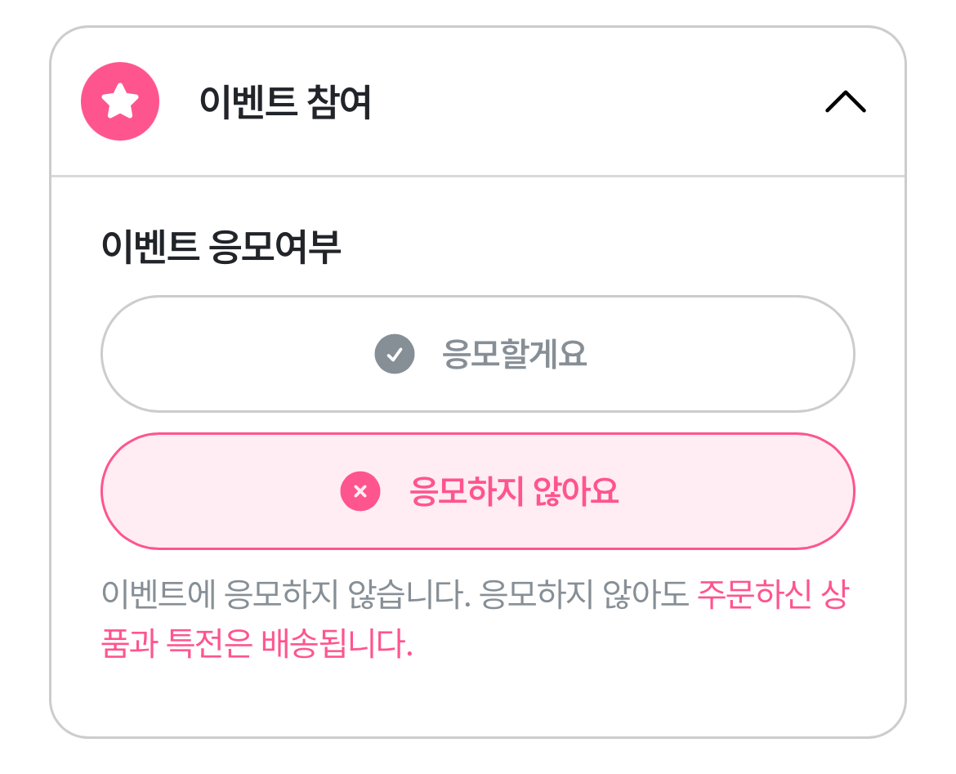Click the gray 이벤트에 응모하지 않습니다 notice text

coord(286,595)
